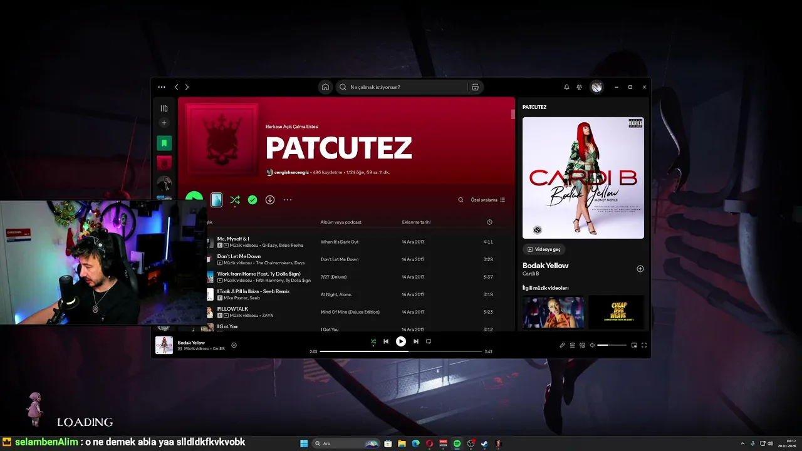Open playlist owner cengizhancengiz profile

(x=292, y=172)
